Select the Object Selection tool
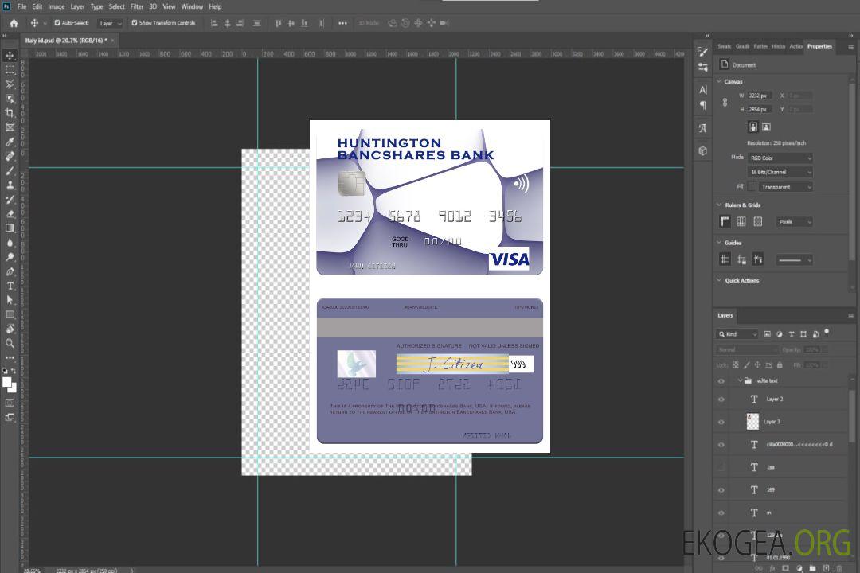 pos(10,99)
